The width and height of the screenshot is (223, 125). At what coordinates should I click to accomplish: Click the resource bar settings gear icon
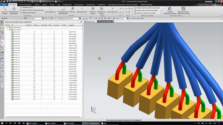point(2,22)
